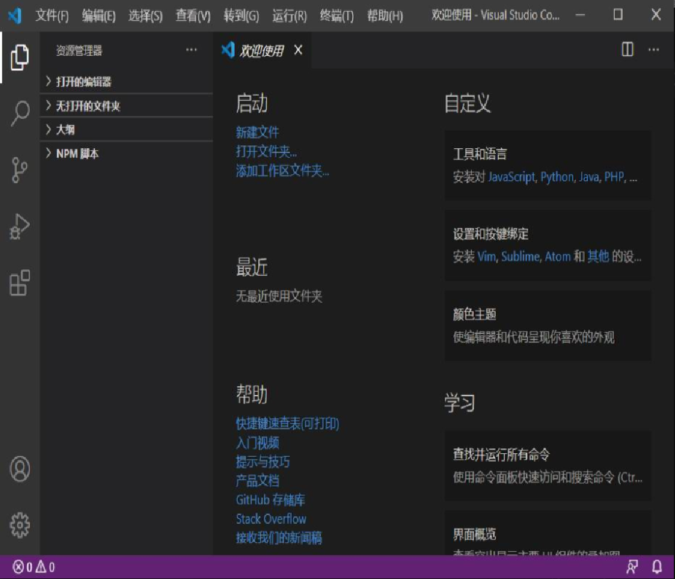The width and height of the screenshot is (675, 579).
Task: Open notifications bell in status bar
Action: pos(657,567)
